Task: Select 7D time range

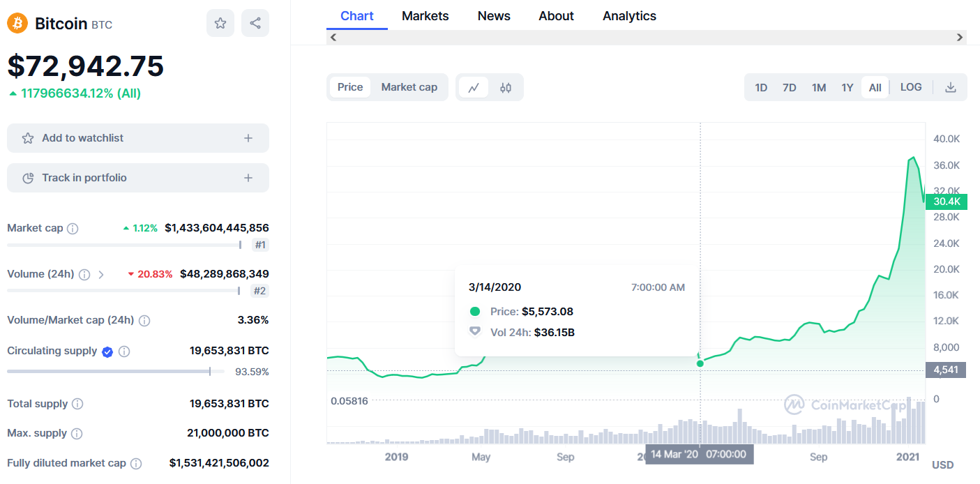Action: 790,87
